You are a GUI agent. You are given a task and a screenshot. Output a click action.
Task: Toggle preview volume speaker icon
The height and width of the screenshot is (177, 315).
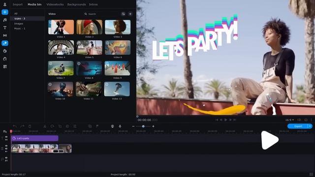click(299, 120)
